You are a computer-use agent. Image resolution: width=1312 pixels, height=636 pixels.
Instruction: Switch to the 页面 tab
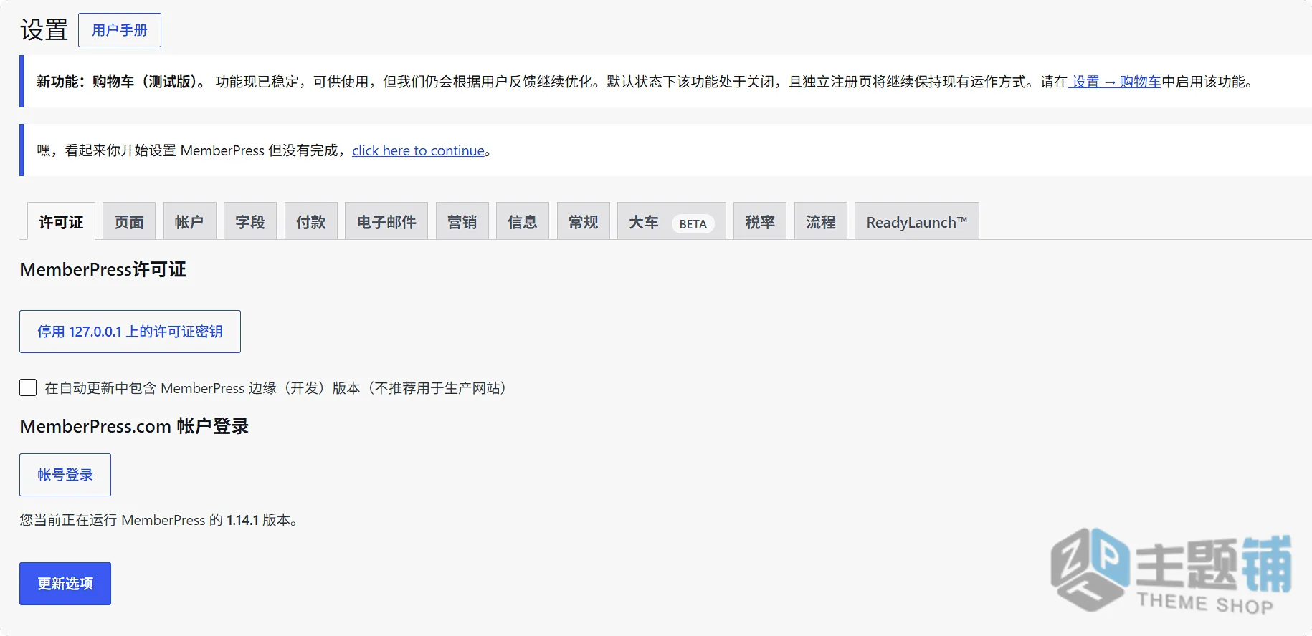click(129, 222)
